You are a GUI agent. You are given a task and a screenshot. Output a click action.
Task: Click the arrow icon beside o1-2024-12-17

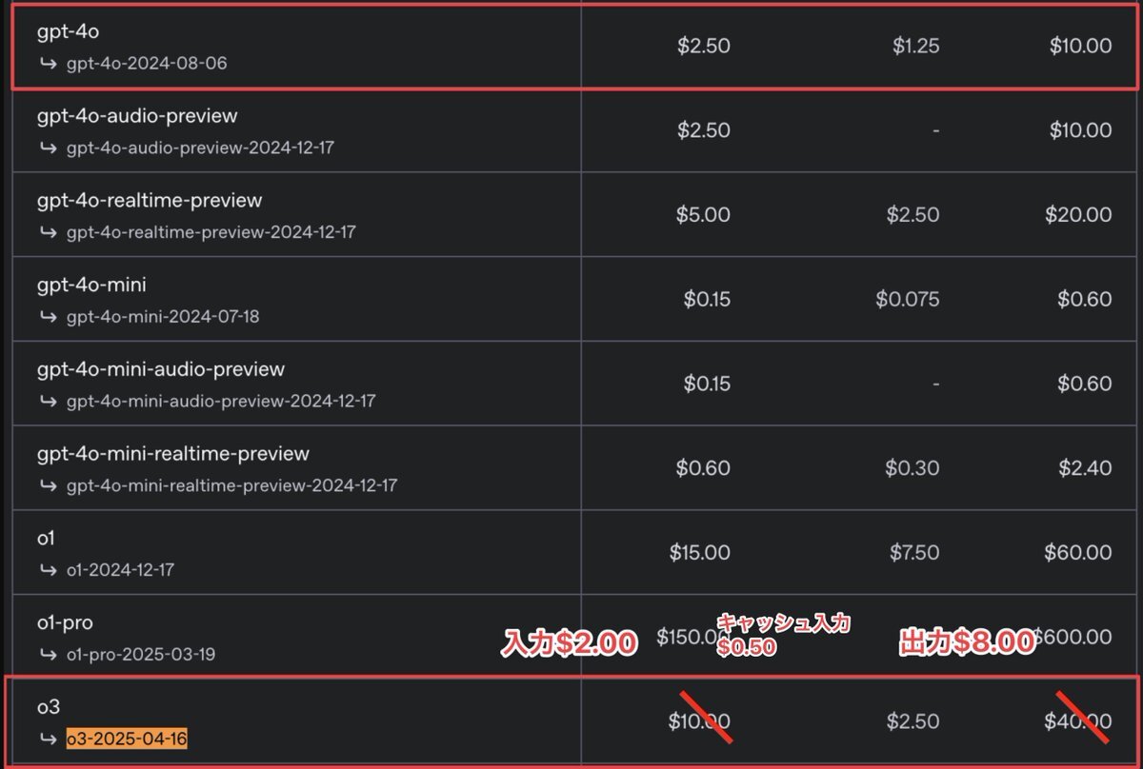pyautogui.click(x=49, y=570)
